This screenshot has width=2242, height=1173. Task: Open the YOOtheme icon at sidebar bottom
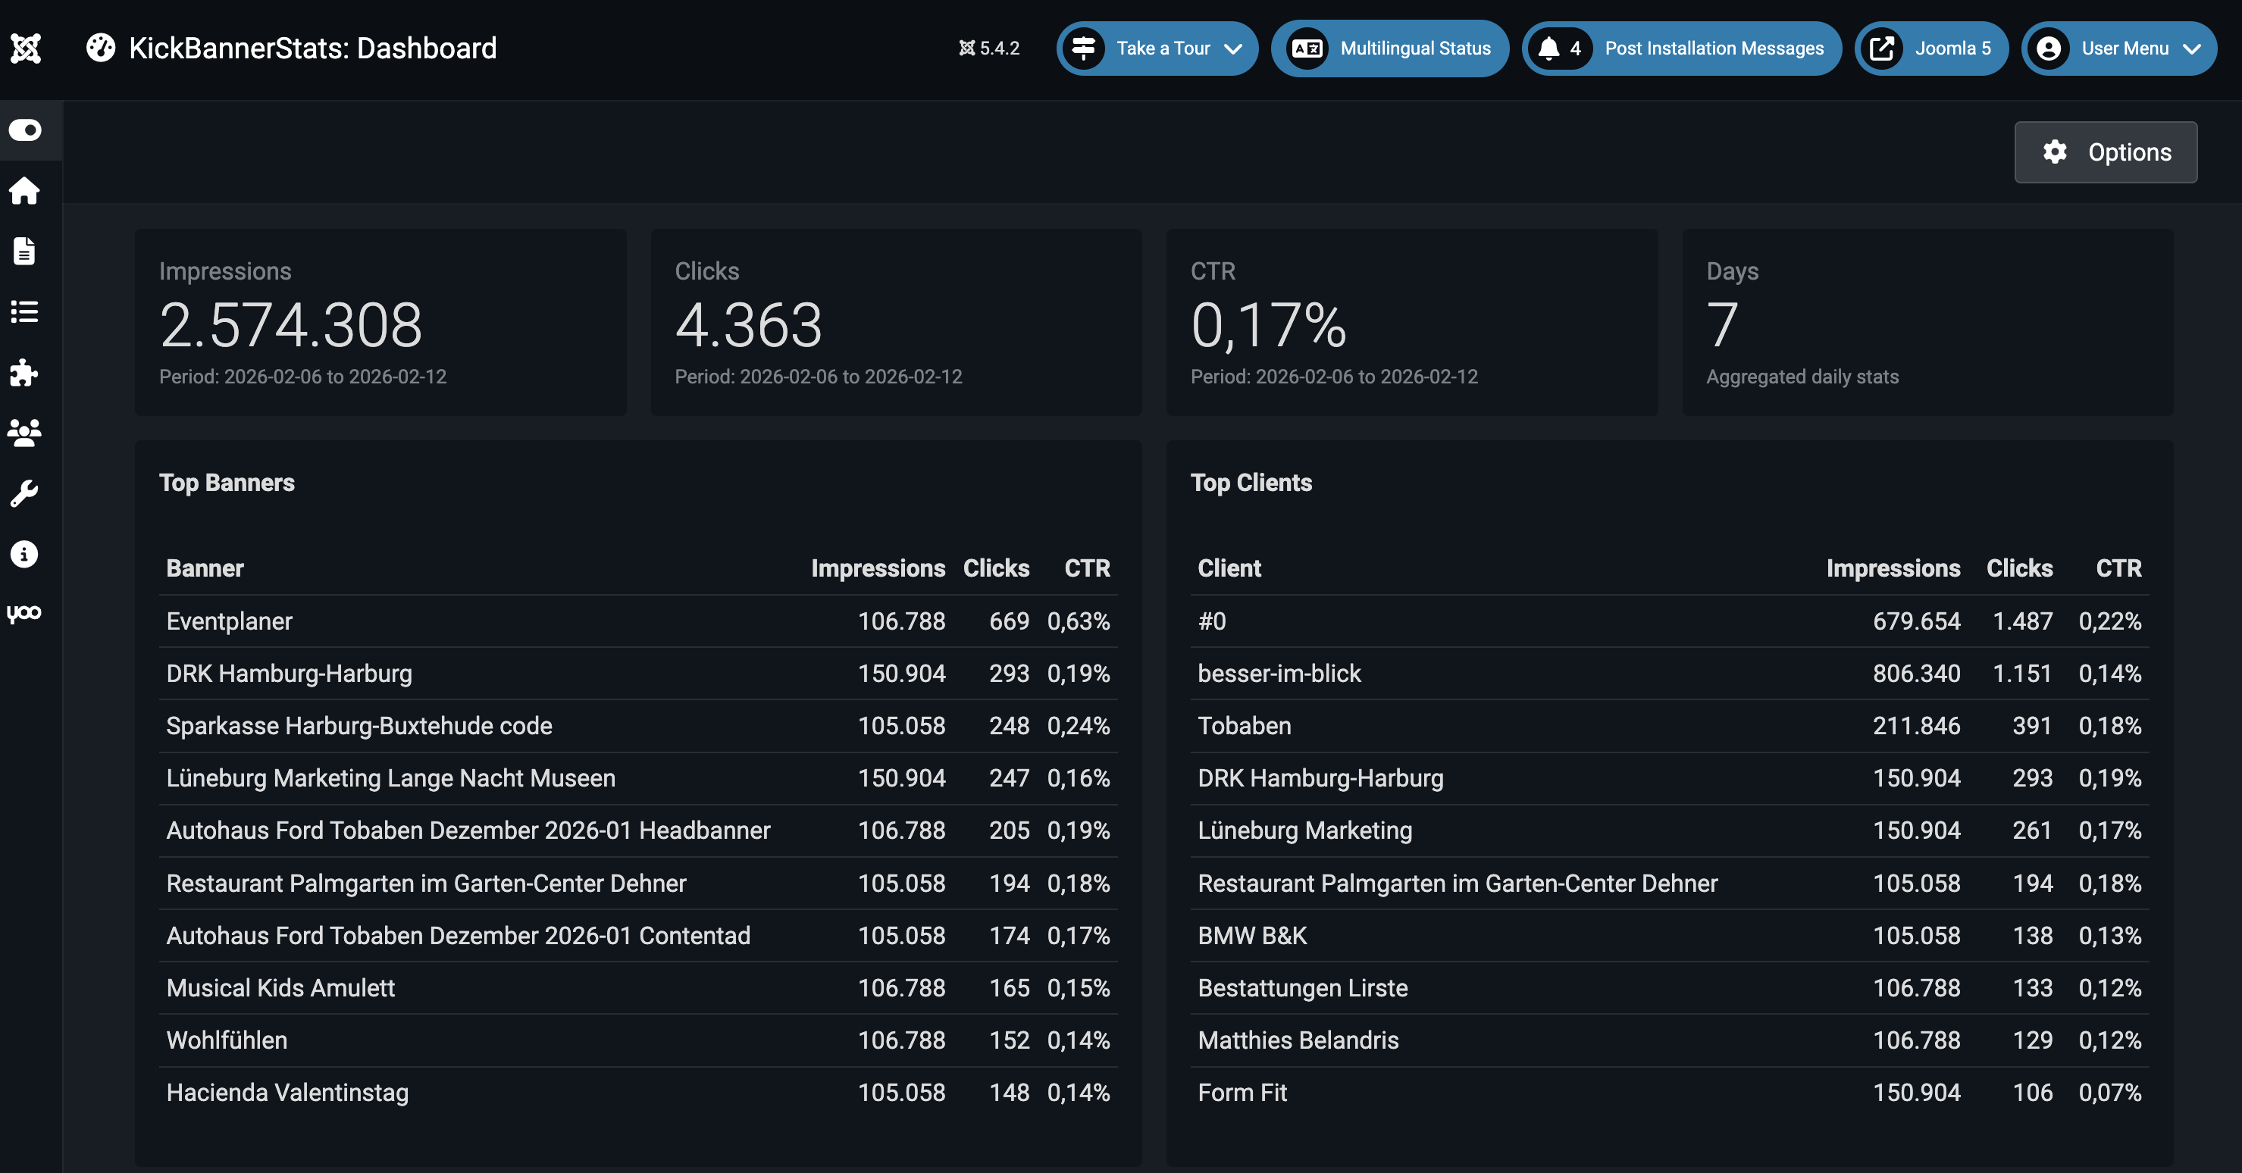23,612
